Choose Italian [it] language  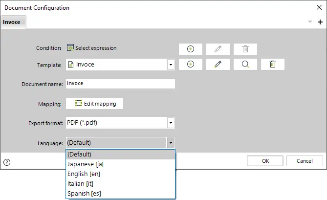(x=121, y=183)
